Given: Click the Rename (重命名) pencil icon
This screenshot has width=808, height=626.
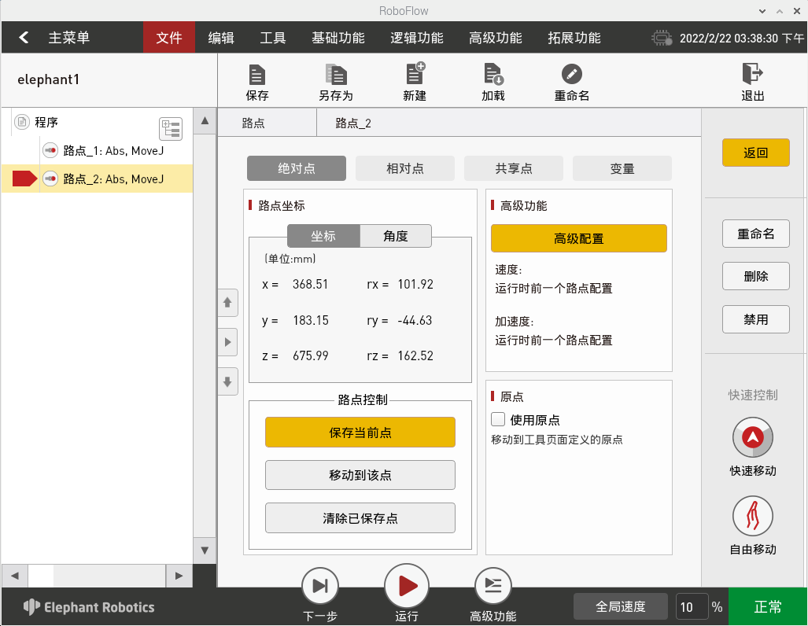Looking at the screenshot, I should [572, 75].
